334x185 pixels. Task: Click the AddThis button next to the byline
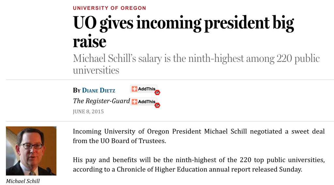144,89
